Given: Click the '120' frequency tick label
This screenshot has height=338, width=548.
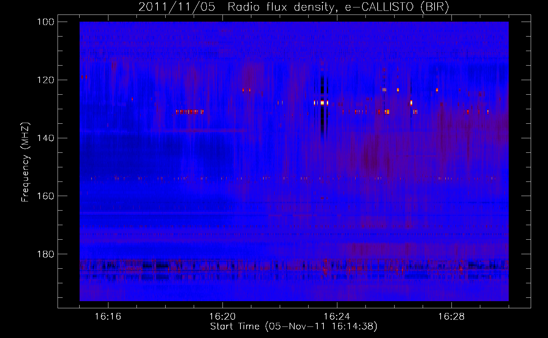Looking at the screenshot, I should pos(45,80).
